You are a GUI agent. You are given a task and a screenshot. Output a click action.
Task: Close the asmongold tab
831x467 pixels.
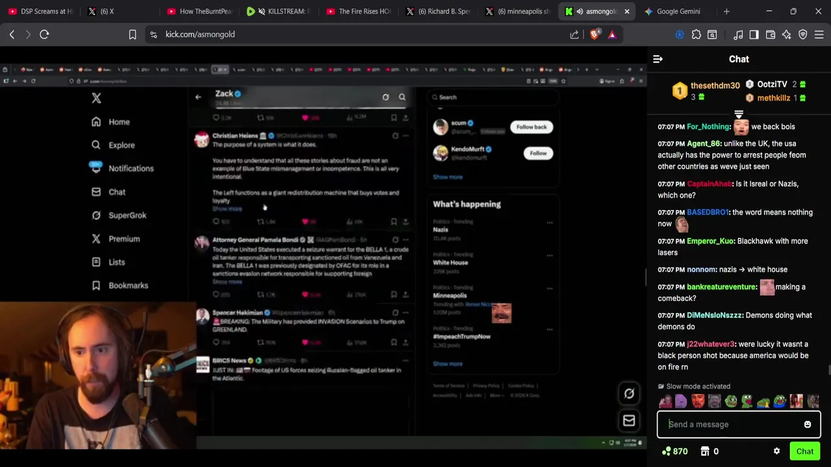626,11
